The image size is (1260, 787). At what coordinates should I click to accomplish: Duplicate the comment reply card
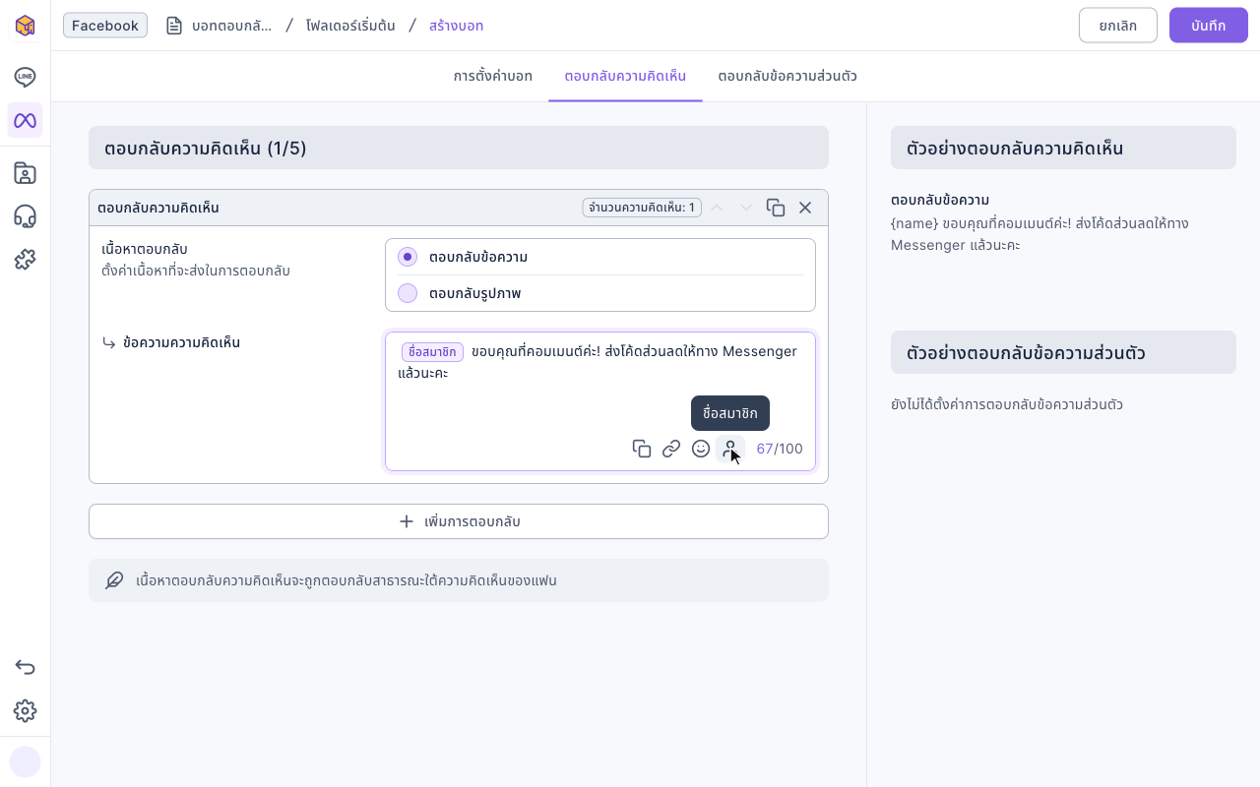(776, 208)
